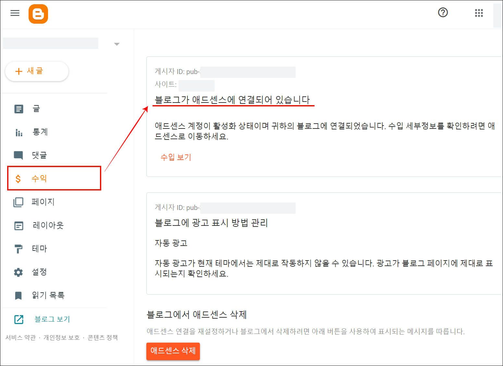Click the layout icon
Screen dimensions: 503x366
[19, 226]
